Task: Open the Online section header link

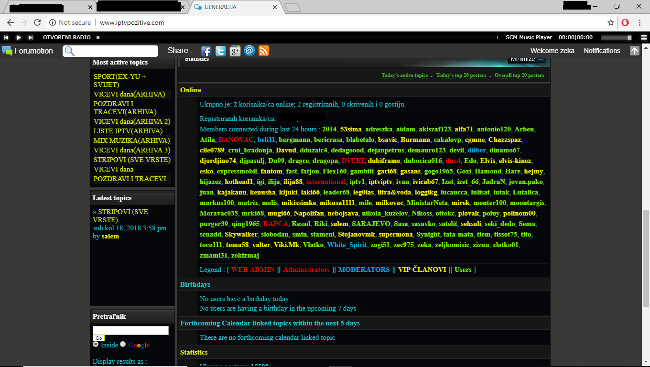Action: point(191,90)
